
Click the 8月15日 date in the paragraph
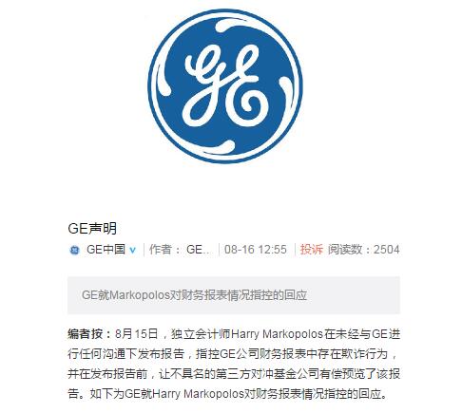click(137, 334)
